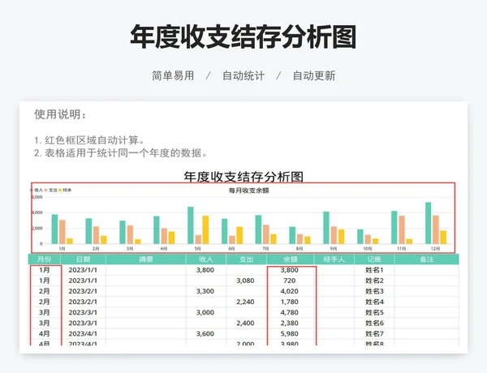Click the green income bar for 9月
487x373 pixels.
[326, 228]
